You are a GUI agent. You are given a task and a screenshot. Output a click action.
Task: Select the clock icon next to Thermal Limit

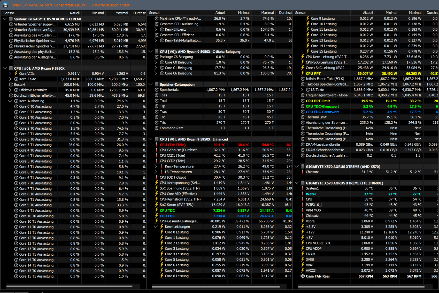pyautogui.click(x=303, y=117)
